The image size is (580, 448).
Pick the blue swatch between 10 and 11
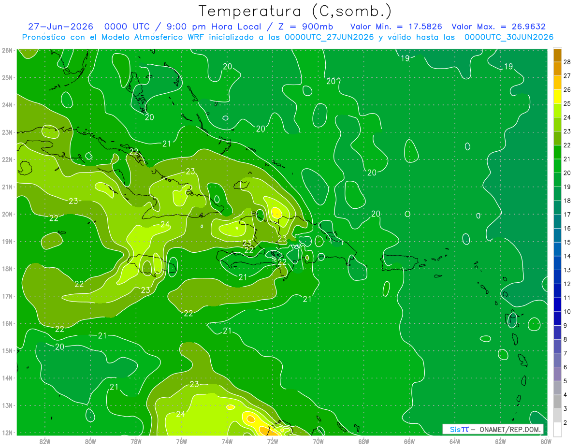pos(557,304)
